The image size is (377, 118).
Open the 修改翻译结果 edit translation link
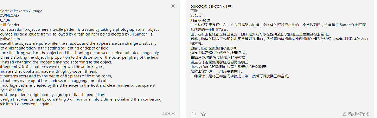coord(358,114)
